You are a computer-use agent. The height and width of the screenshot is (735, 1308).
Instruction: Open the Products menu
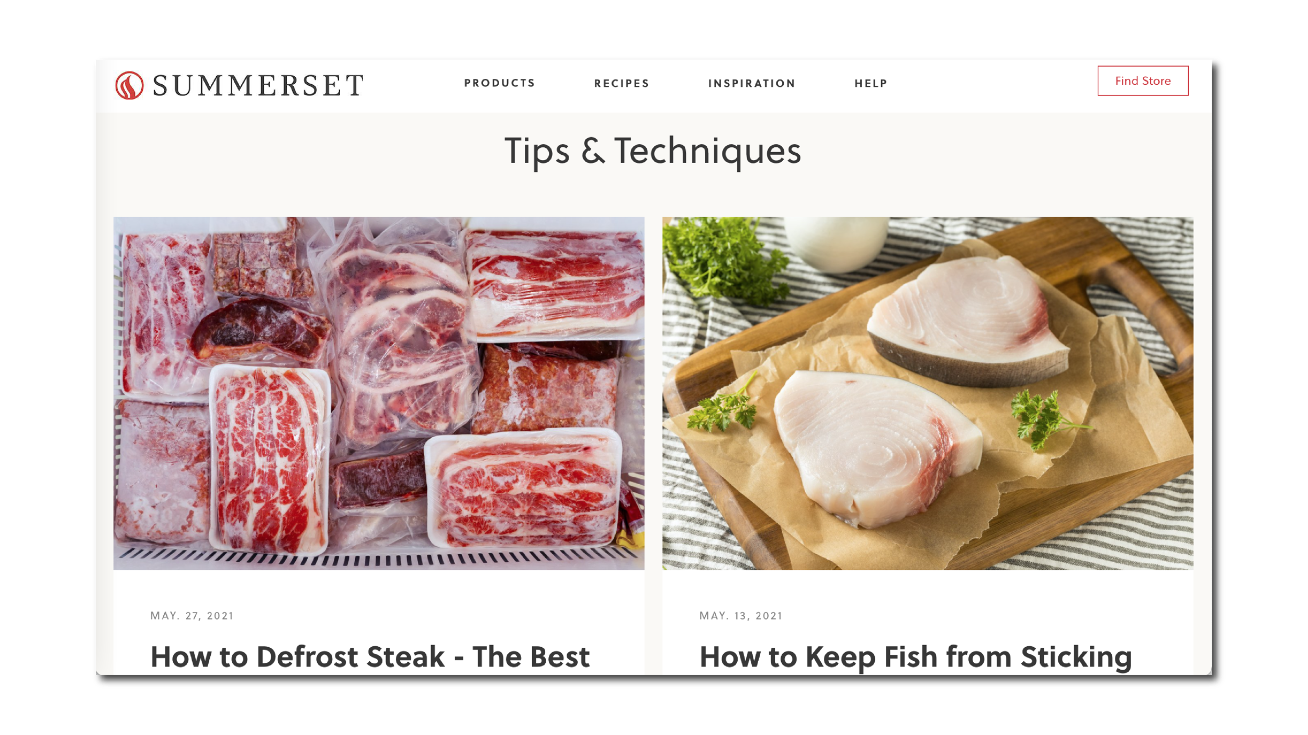tap(500, 83)
